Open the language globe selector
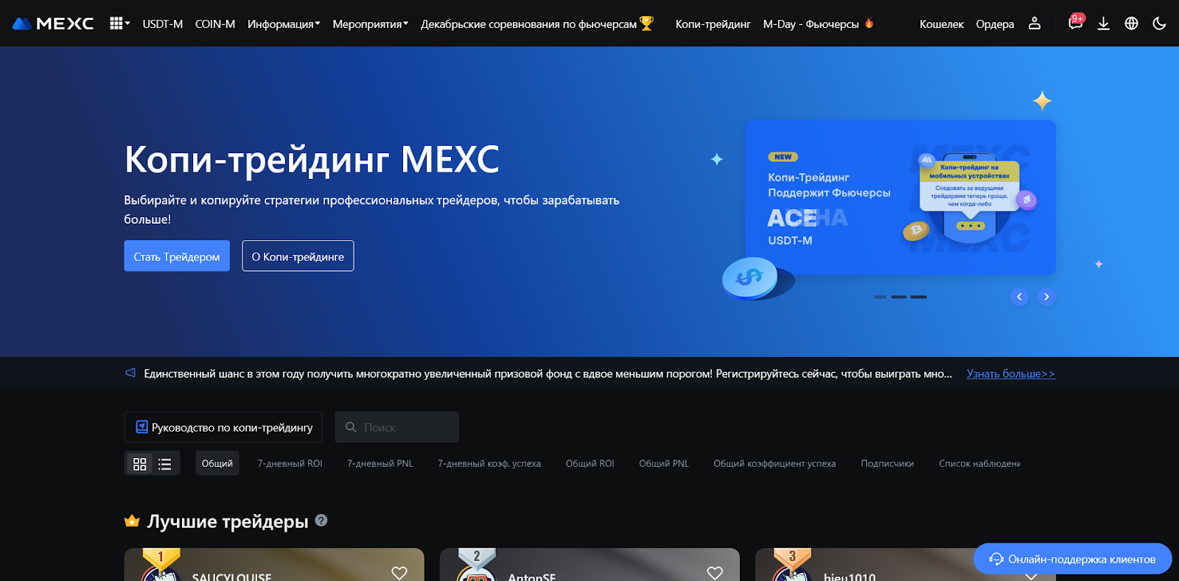 tap(1131, 24)
